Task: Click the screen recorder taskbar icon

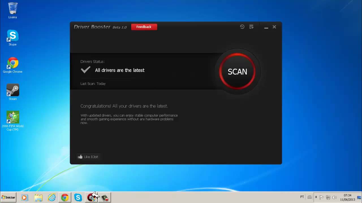Action: click(x=105, y=198)
